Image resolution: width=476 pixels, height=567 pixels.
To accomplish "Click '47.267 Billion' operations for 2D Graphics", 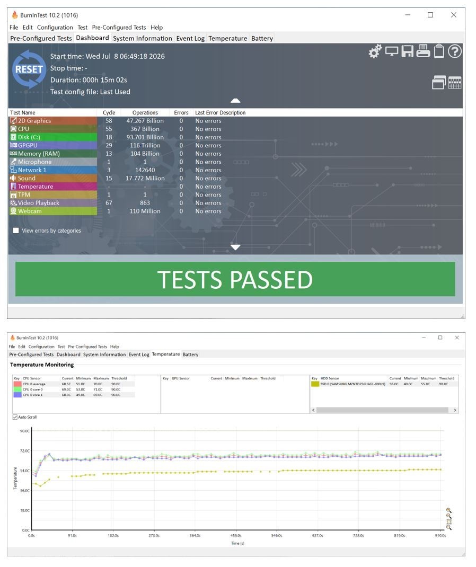I will pyautogui.click(x=145, y=121).
